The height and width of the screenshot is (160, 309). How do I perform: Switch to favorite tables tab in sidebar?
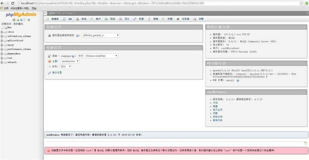click(18, 24)
